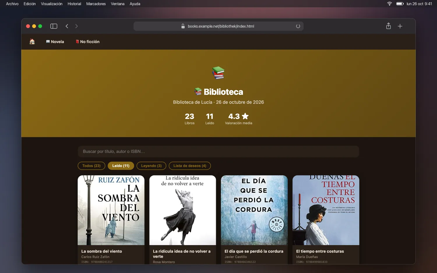Open a new tab with plus icon
Screen dimensions: 437x273
pyautogui.click(x=400, y=26)
